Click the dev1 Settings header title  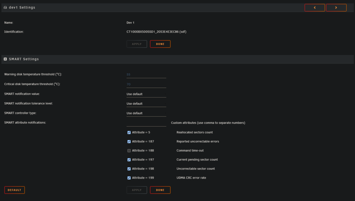(x=22, y=7)
